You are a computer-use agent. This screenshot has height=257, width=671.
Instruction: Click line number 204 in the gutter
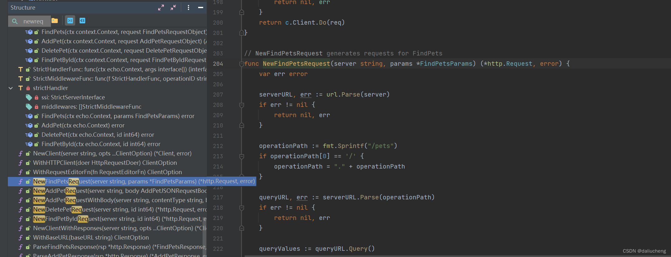pyautogui.click(x=218, y=64)
